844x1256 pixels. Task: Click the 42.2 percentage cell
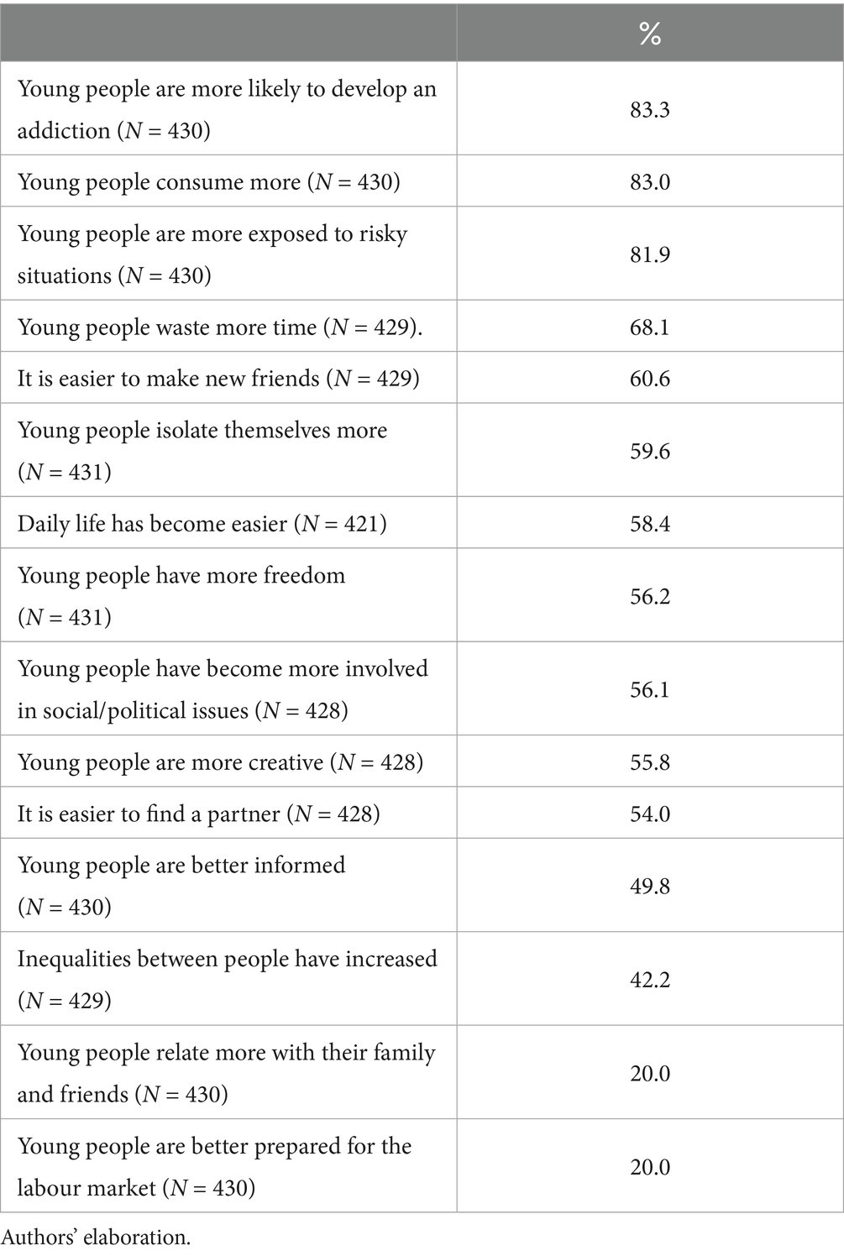click(x=649, y=980)
